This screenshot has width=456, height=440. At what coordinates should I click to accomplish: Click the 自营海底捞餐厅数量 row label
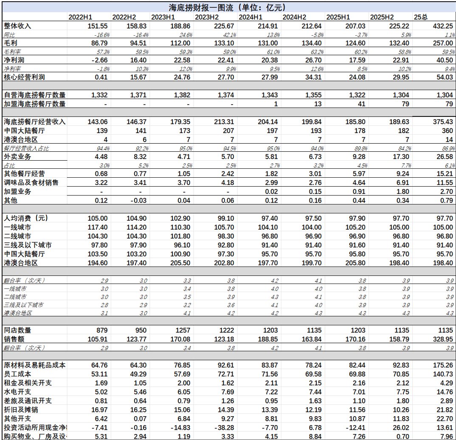point(34,95)
